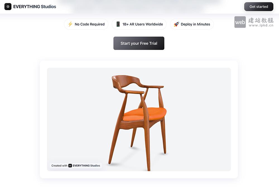This screenshot has height=190, width=279.
Task: Click the EVERYTHING Studios brand name in the header
Action: coord(35,7)
